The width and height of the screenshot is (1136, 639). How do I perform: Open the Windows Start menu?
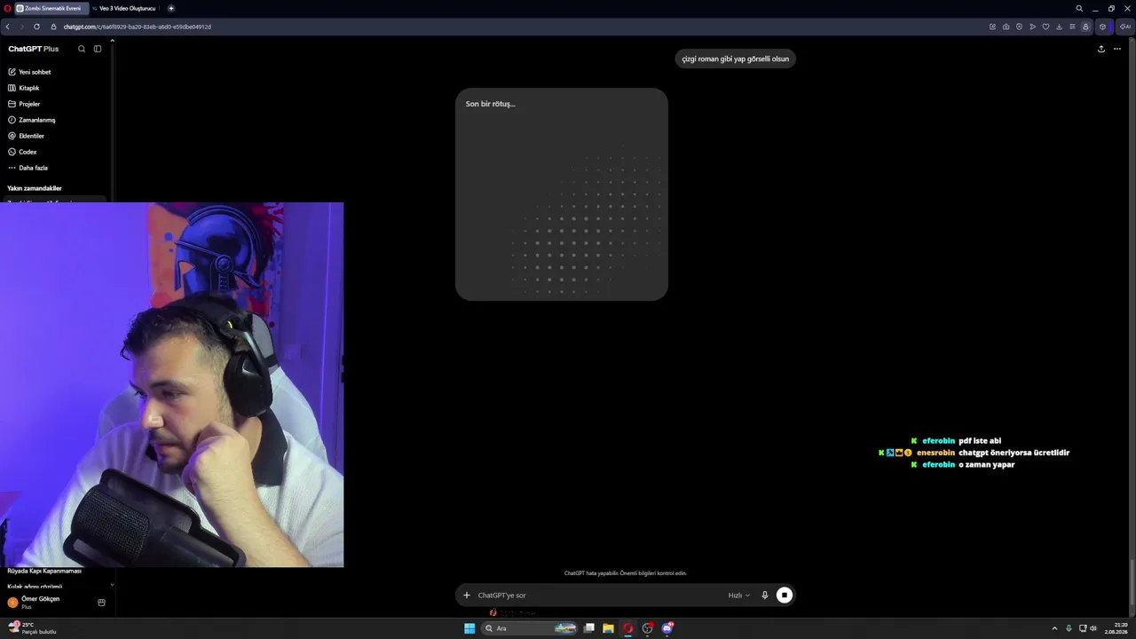pos(469,628)
